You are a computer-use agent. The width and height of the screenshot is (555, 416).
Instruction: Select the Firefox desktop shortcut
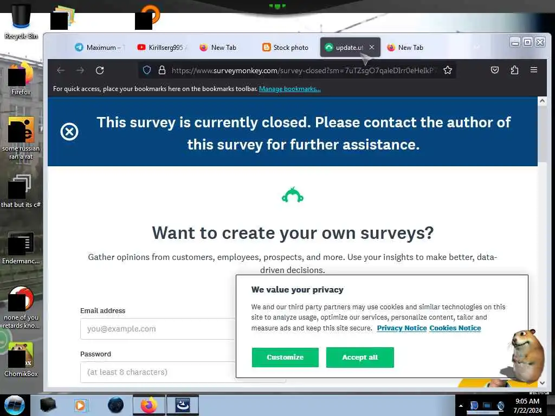pos(21,78)
